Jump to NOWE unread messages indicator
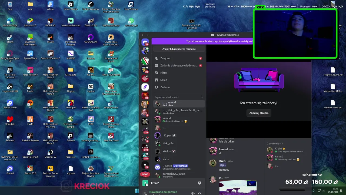Image resolution: width=346 pixels, height=195 pixels. coord(145,174)
